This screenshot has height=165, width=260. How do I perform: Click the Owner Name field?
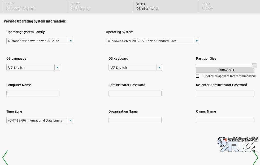225,120
